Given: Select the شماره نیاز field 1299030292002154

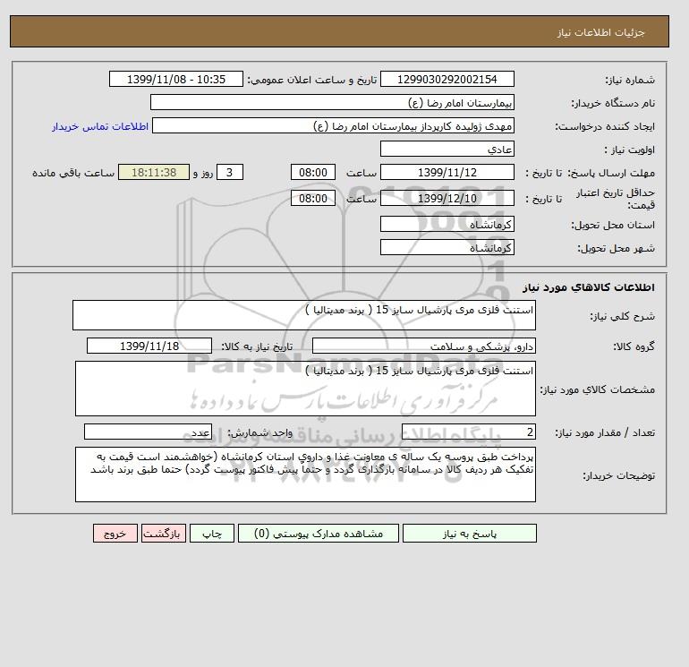Looking at the screenshot, I should (x=447, y=79).
